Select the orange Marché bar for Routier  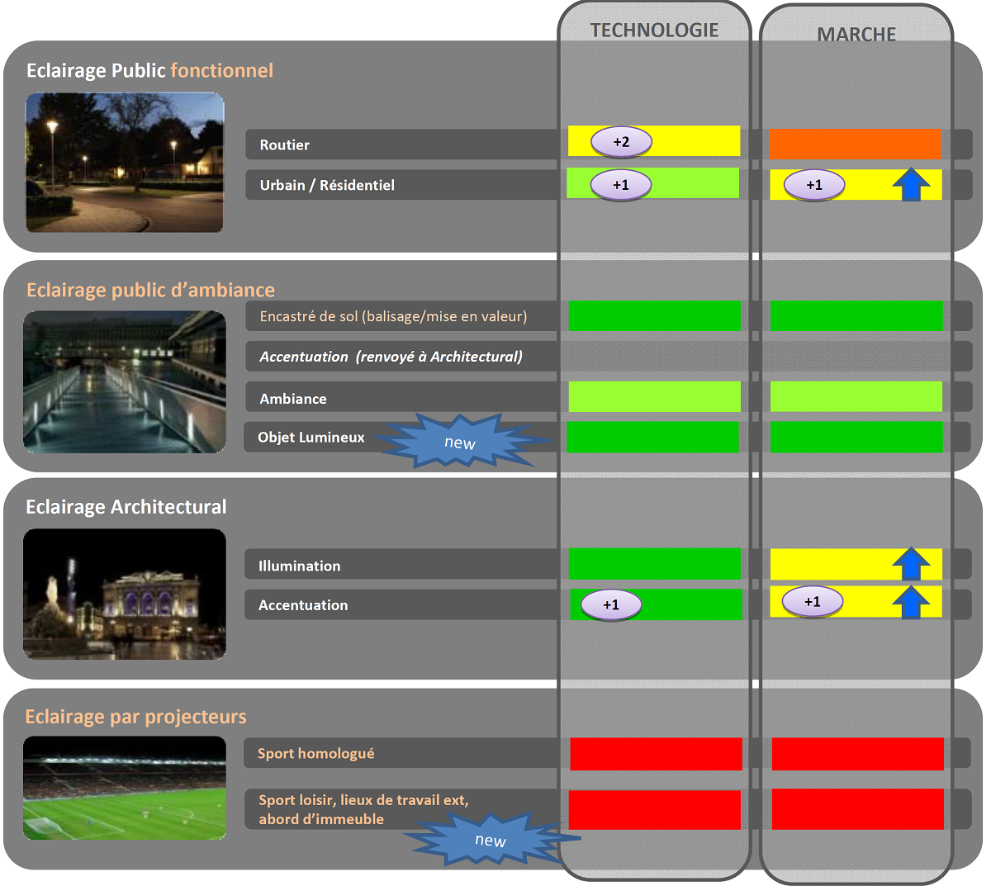855,144
